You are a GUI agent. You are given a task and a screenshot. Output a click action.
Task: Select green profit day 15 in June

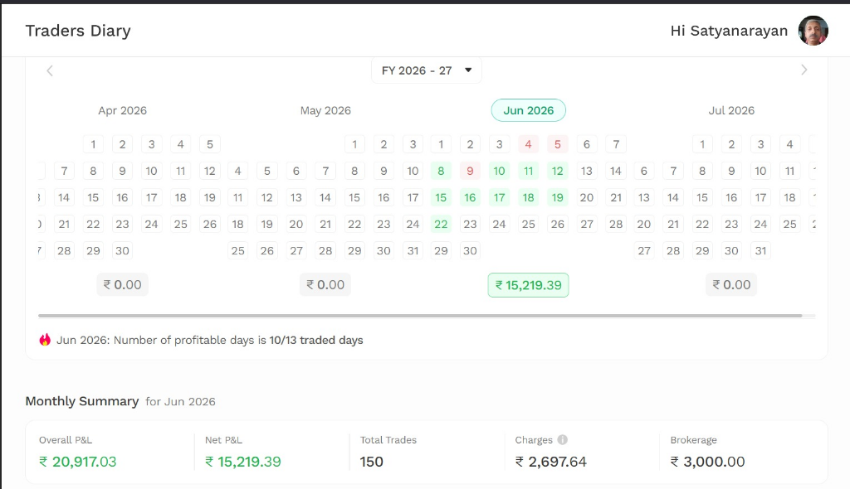pyautogui.click(x=441, y=197)
